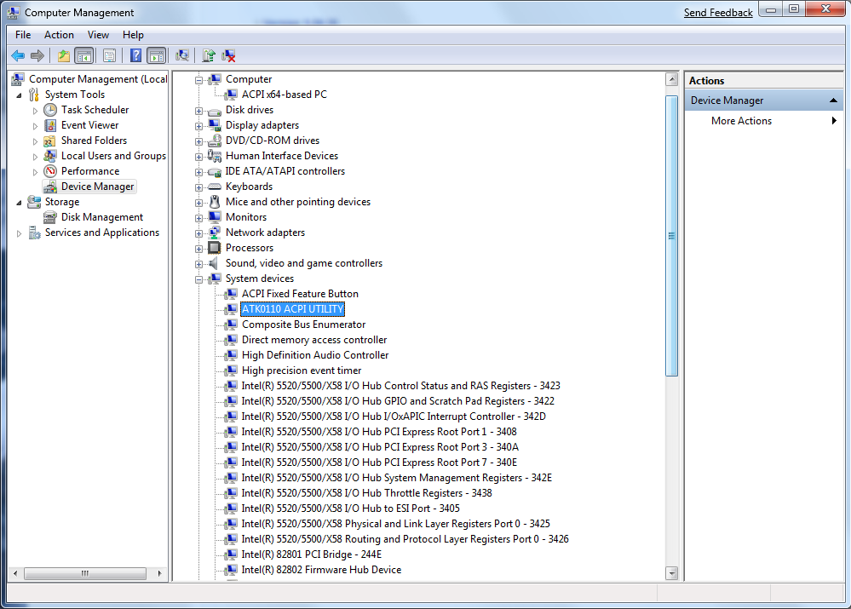Click the Properties toolbar icon
Image resolution: width=851 pixels, height=609 pixels.
(x=109, y=55)
